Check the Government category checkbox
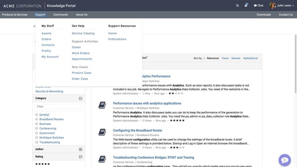Viewport: 297px width, 167px height. pyautogui.click(x=37, y=133)
